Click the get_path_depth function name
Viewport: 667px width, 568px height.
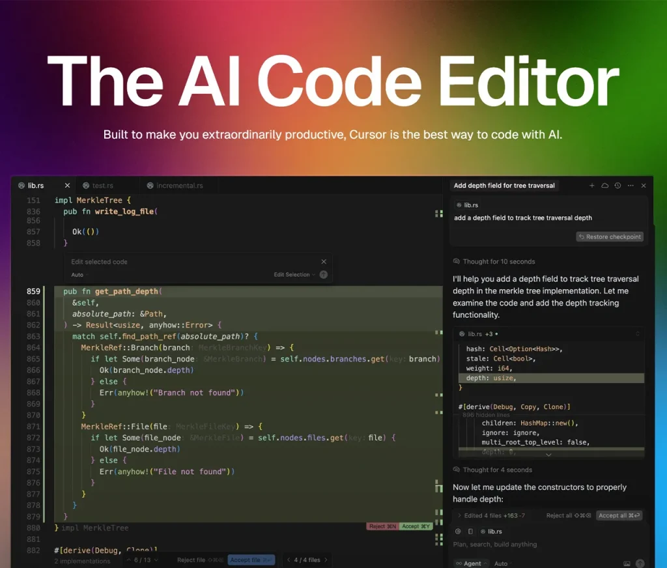126,291
